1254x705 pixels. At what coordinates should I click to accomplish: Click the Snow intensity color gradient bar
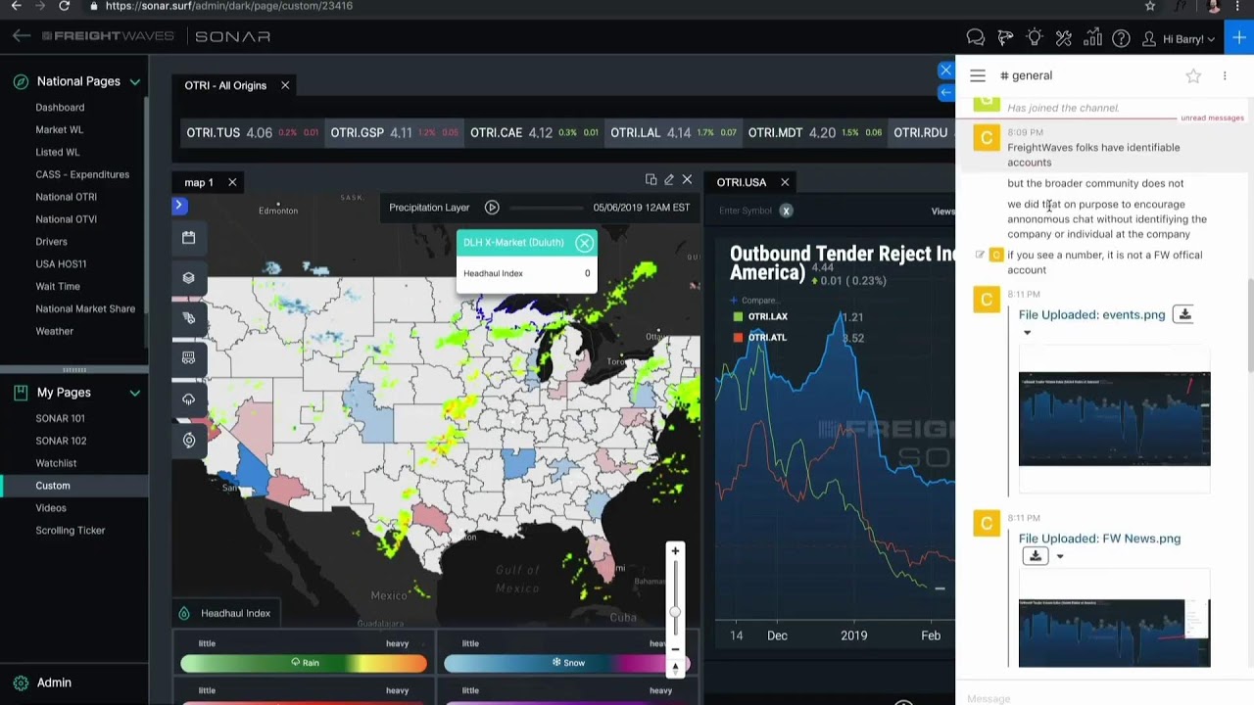tap(566, 663)
